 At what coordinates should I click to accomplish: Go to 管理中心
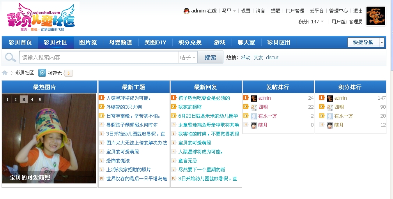(338, 11)
